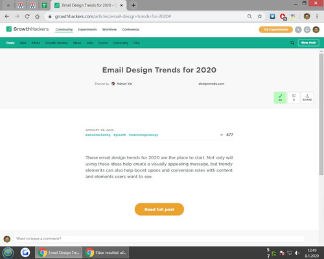Open the red extension icon with badge
This screenshot has width=324, height=259.
[x=283, y=17]
